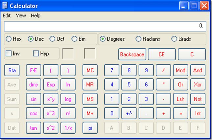Select the Hex radio button
The image size is (212, 140).
point(9,39)
